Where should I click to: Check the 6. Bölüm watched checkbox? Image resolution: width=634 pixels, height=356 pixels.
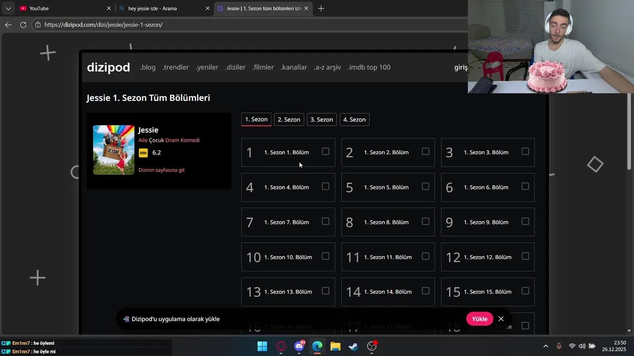pos(526,186)
